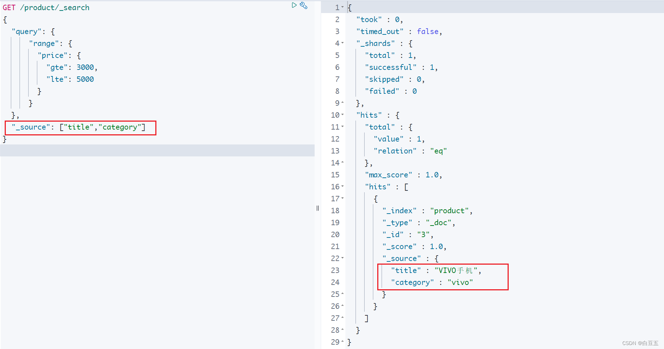664x349 pixels.
Task: Click the "_source" filter line in request
Action: [x=79, y=127]
